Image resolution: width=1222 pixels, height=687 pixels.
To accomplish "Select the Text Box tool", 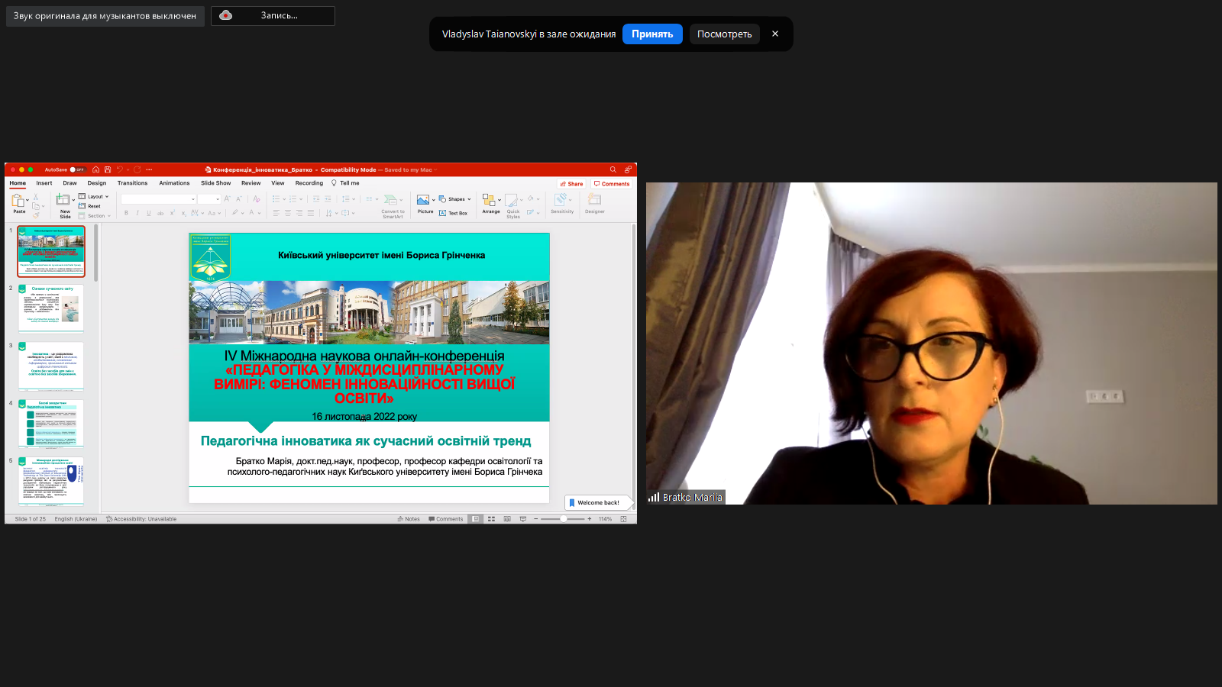I will (454, 213).
